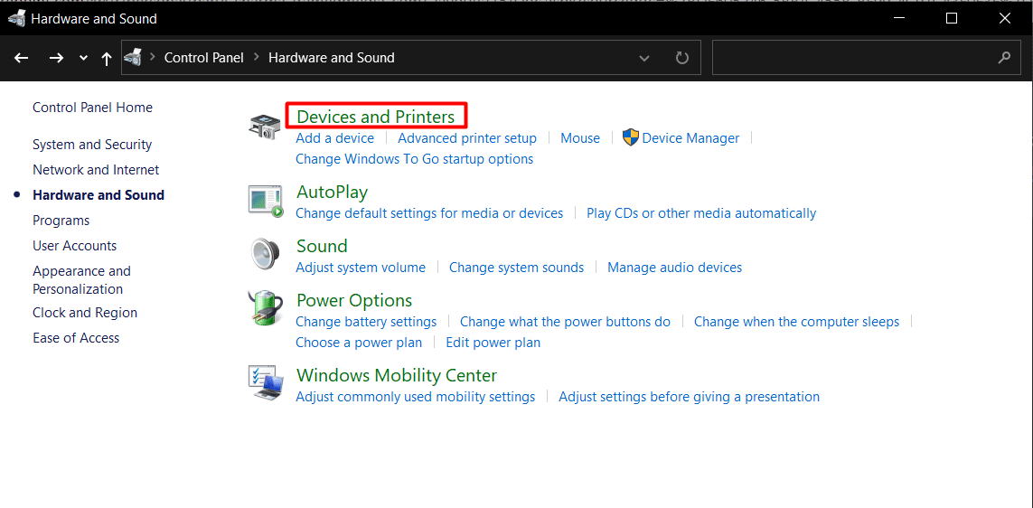Click the Windows Mobility Center laptop icon

[266, 383]
